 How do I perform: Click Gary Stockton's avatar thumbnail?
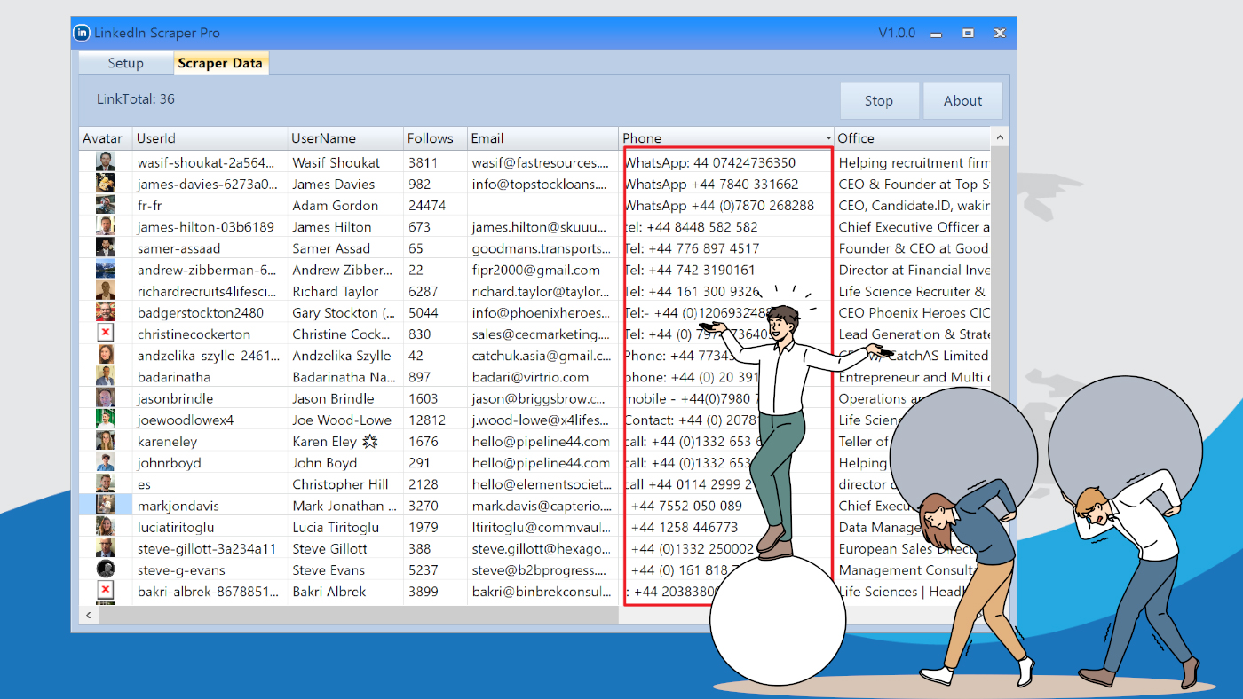[106, 312]
